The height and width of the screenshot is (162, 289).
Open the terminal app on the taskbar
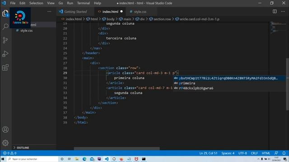tap(144, 159)
